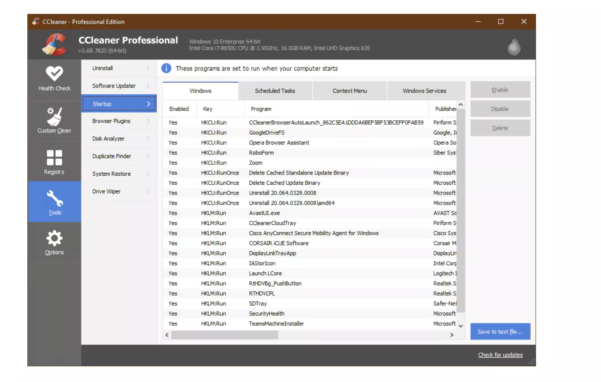Select the Tools wrench icon
Image resolution: width=601 pixels, height=382 pixels.
(x=55, y=198)
